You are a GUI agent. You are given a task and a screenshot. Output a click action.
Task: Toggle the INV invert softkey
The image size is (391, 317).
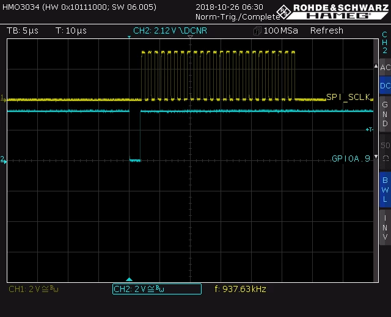pyautogui.click(x=385, y=227)
